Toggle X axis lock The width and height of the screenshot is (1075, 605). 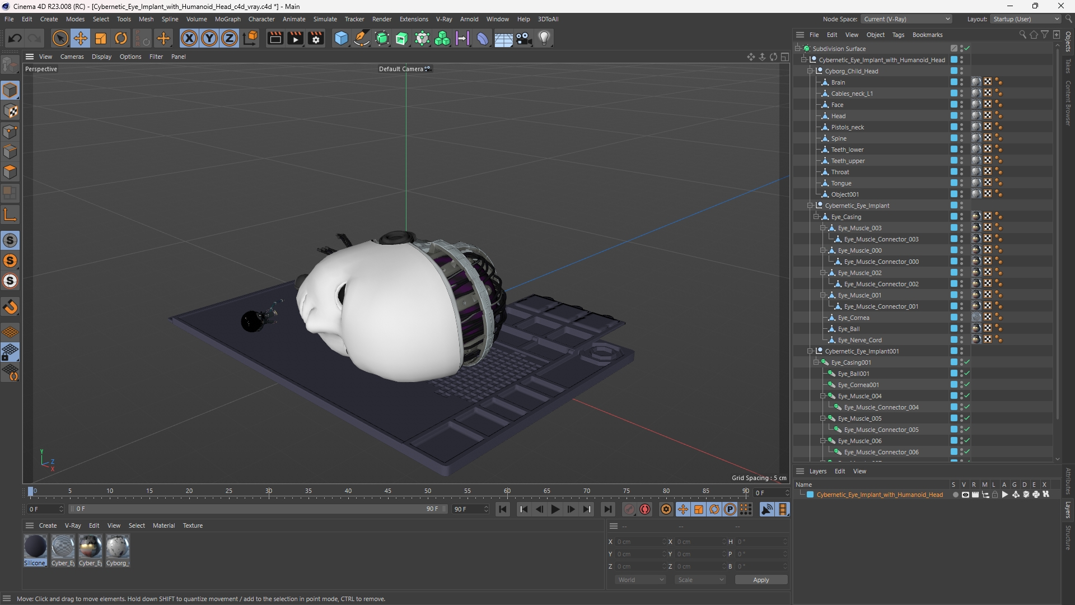click(189, 38)
